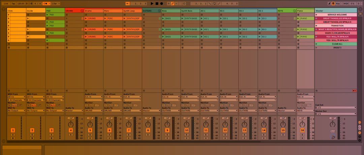This screenshot has width=364, height=155.
Task: Open Cue Out 1/2 dropdown
Action: (x=336, y=107)
